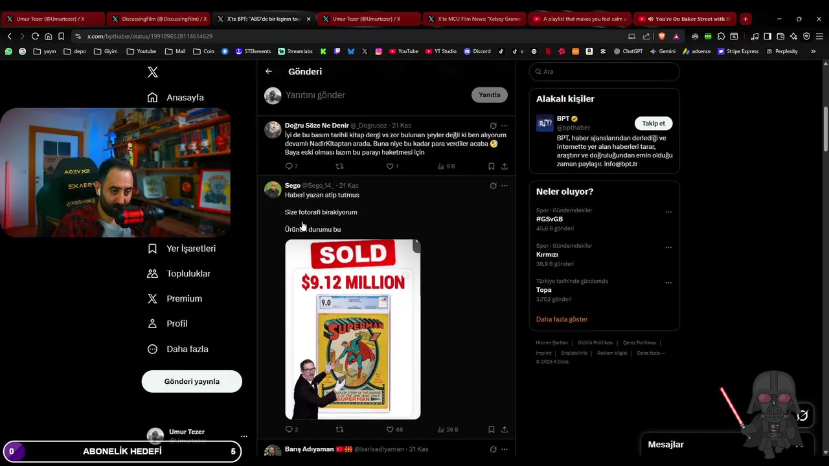Bookmark the Doğru Söze Ne Denir post

click(492, 166)
